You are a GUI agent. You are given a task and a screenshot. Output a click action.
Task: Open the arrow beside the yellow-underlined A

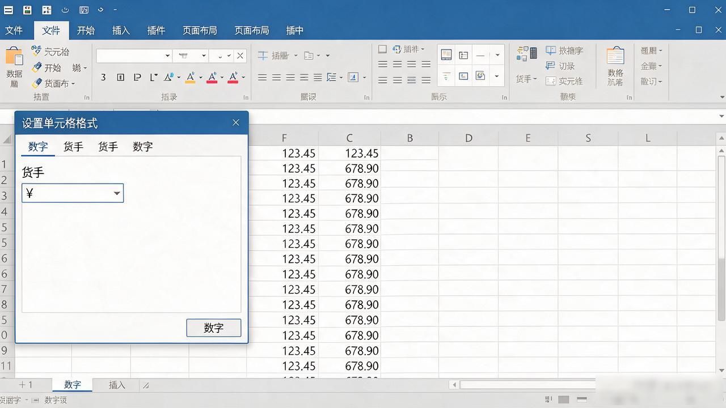pos(200,77)
